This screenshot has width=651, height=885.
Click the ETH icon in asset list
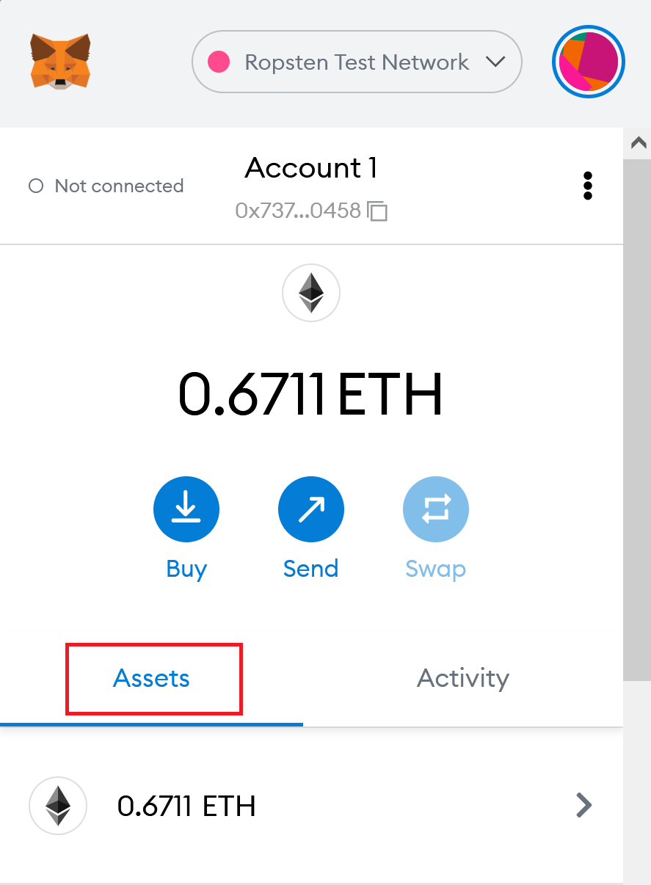[x=58, y=806]
